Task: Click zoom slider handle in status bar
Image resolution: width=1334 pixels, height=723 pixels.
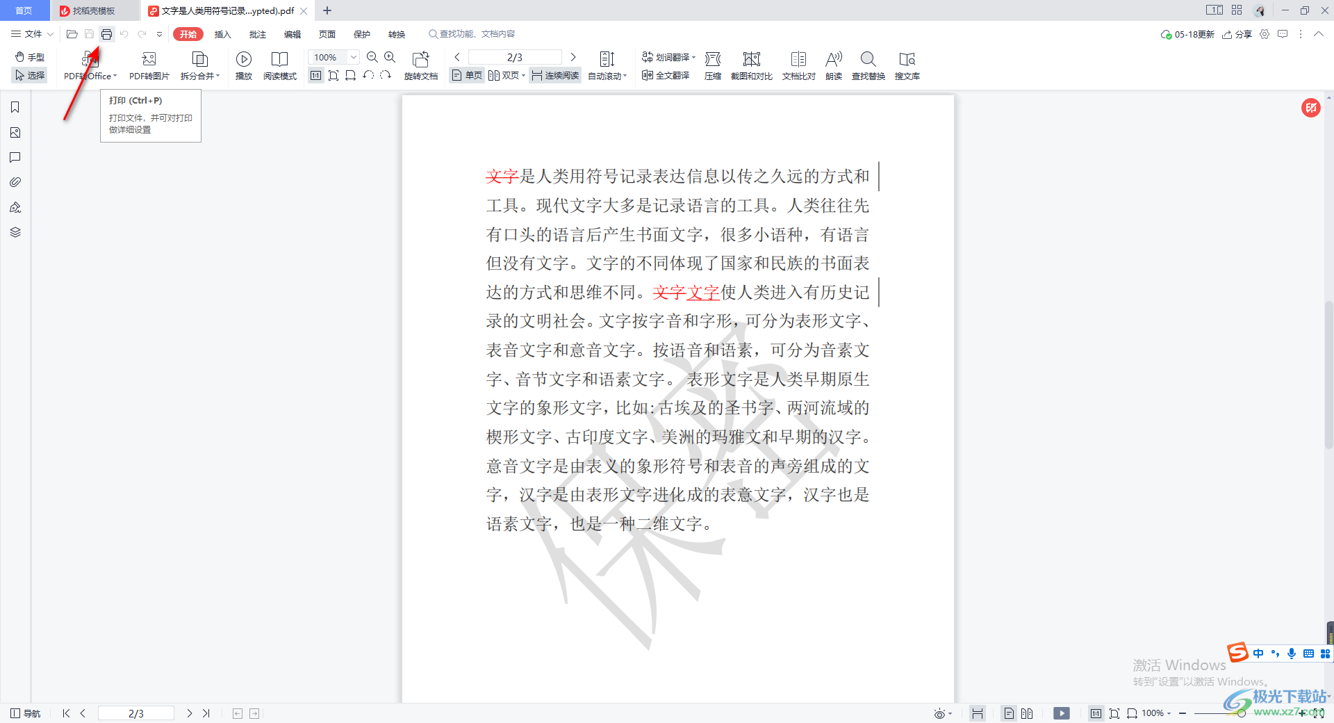Action: 1241,713
